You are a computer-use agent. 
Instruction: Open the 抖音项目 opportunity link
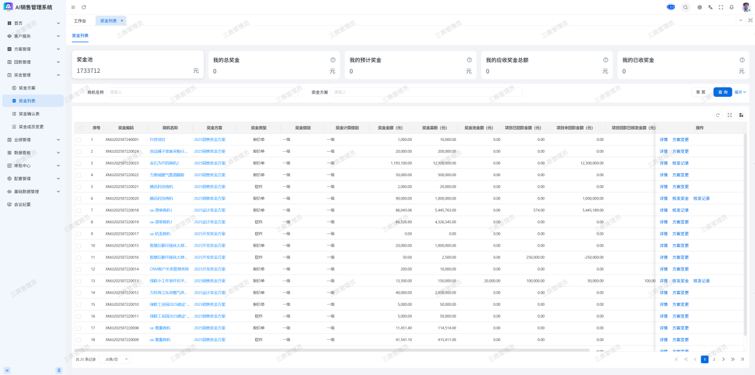click(x=157, y=140)
